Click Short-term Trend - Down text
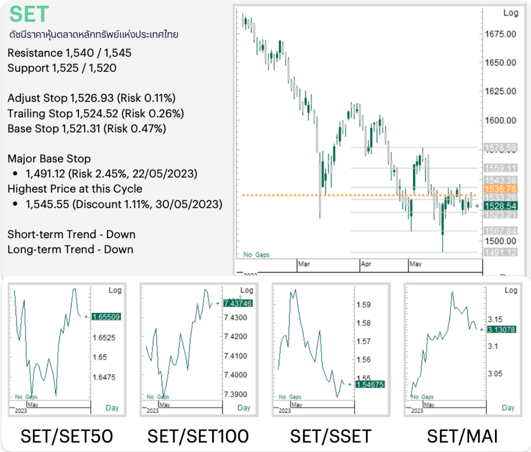Screen dimensions: 531x452 coord(72,235)
